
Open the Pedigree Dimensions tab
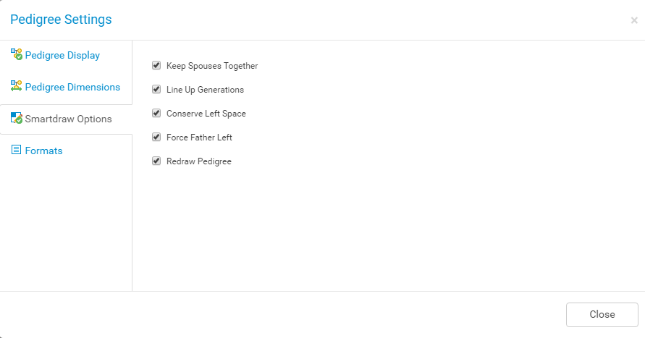point(72,87)
